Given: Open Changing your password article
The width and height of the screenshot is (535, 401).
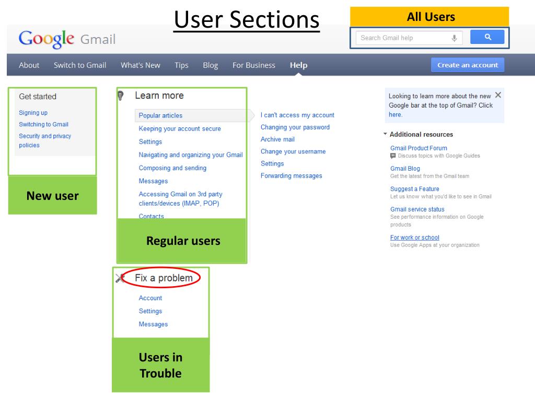Looking at the screenshot, I should pyautogui.click(x=295, y=127).
